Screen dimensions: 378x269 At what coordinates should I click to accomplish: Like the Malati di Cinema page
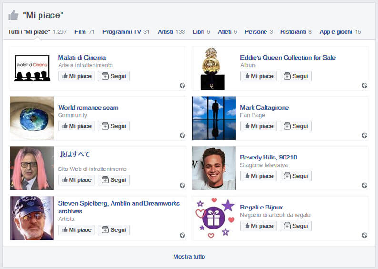pyautogui.click(x=77, y=76)
